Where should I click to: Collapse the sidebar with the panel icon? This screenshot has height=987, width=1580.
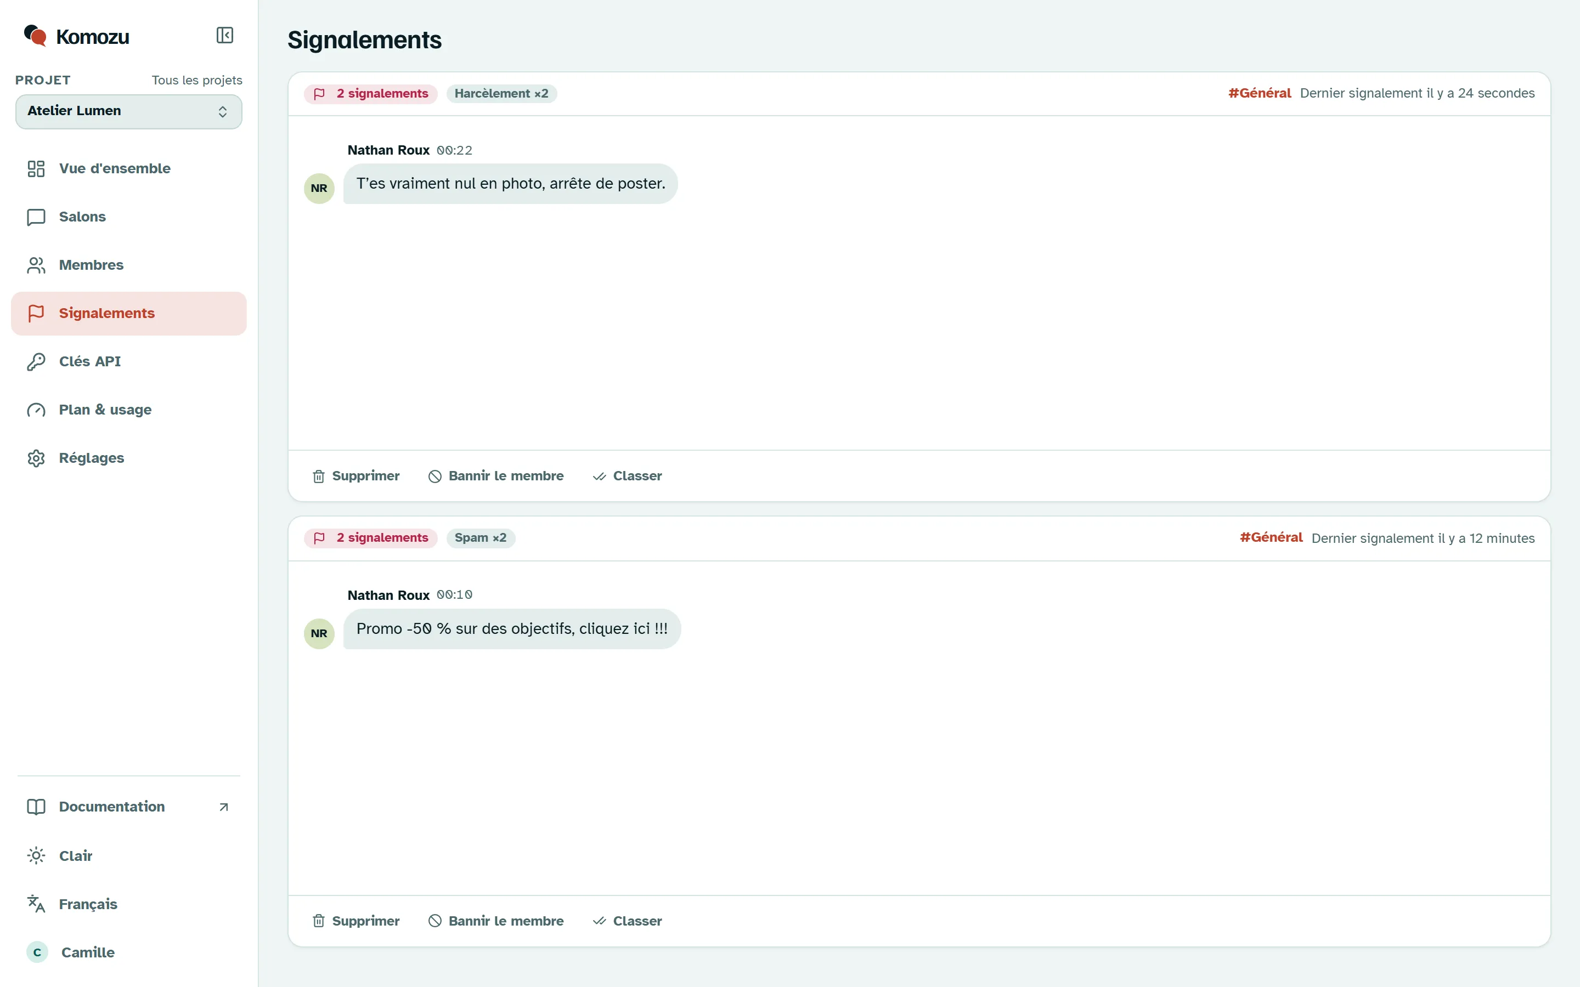224,35
